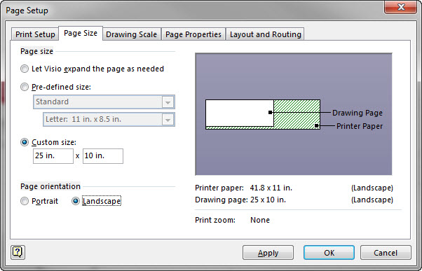Select the Custom size radio button

point(25,142)
